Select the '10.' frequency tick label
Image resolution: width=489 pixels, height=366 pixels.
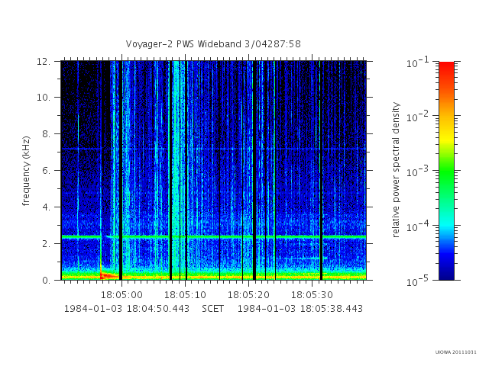[x=44, y=98]
